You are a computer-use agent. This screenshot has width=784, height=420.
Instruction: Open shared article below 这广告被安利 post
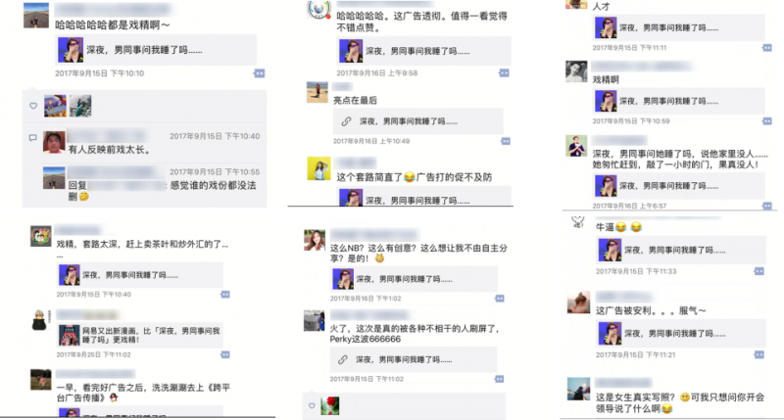[x=681, y=334]
